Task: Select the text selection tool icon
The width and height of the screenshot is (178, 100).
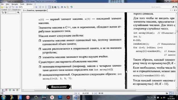Action: click(53, 7)
